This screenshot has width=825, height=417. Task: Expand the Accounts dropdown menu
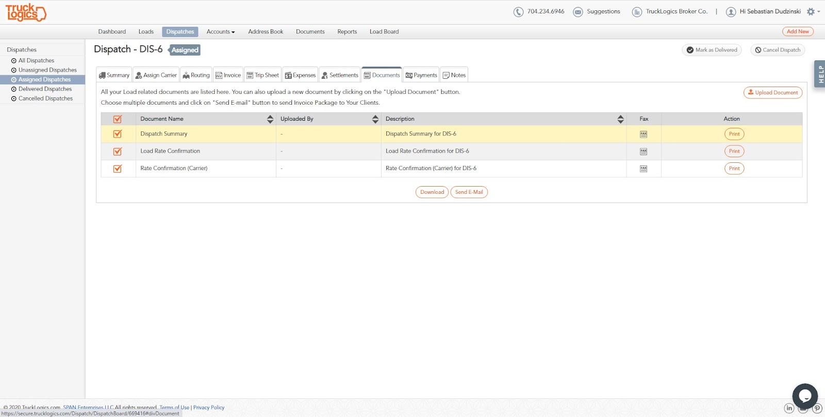click(x=221, y=32)
